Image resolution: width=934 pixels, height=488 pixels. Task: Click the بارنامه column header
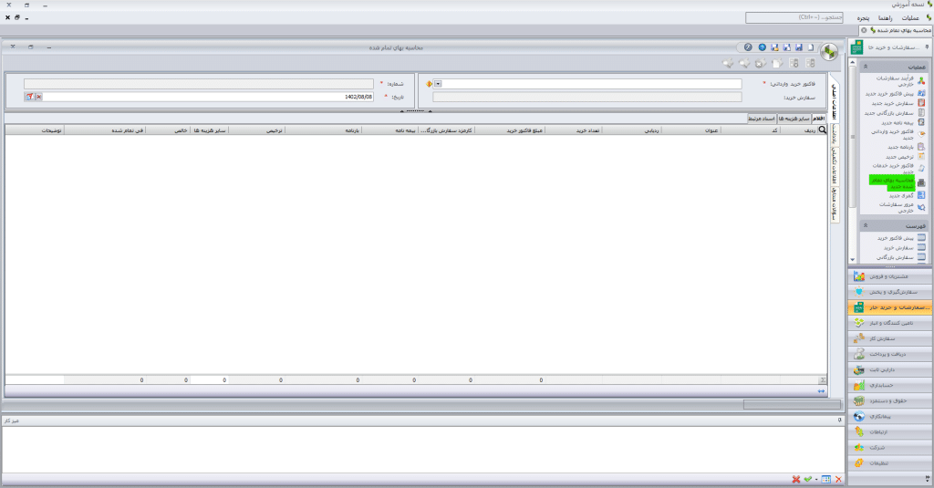323,130
